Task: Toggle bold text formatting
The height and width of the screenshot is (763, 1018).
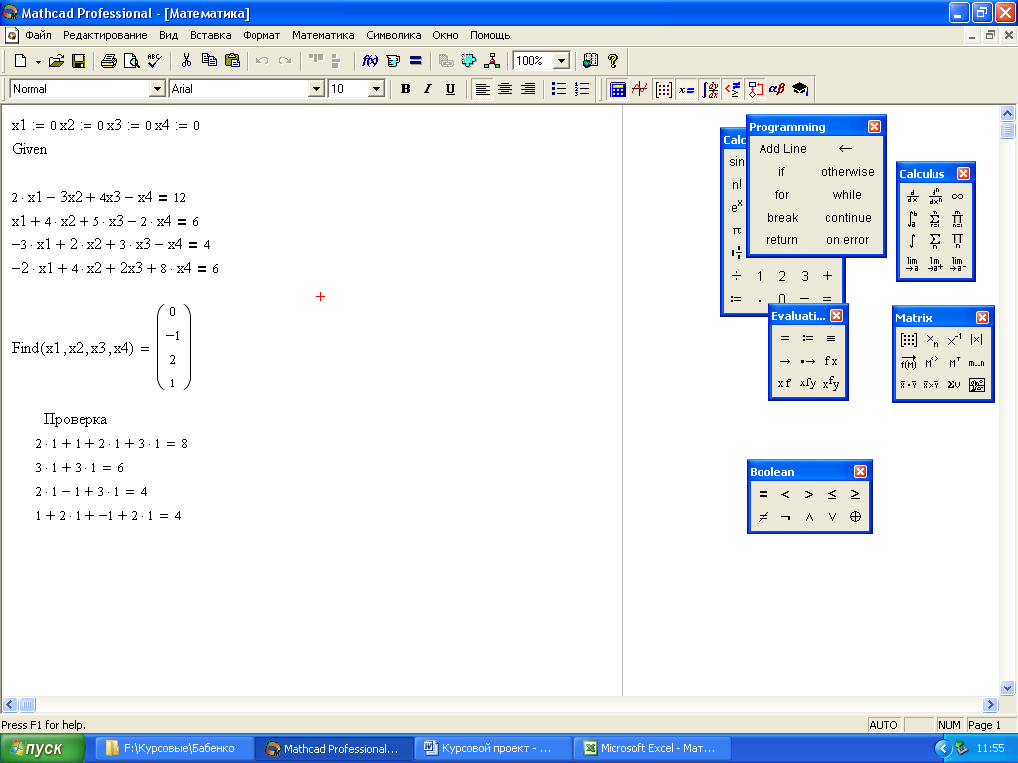Action: click(405, 89)
